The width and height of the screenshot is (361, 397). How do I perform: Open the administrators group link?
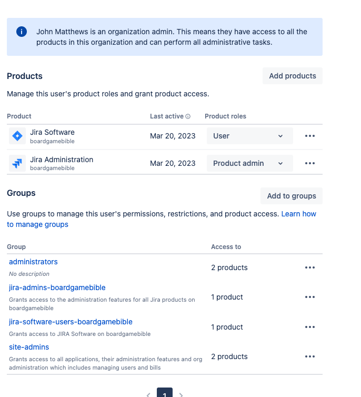(33, 262)
